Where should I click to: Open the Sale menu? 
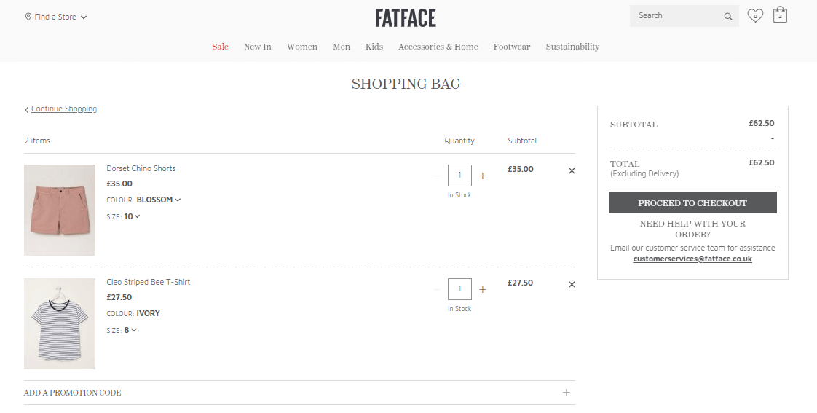[220, 47]
